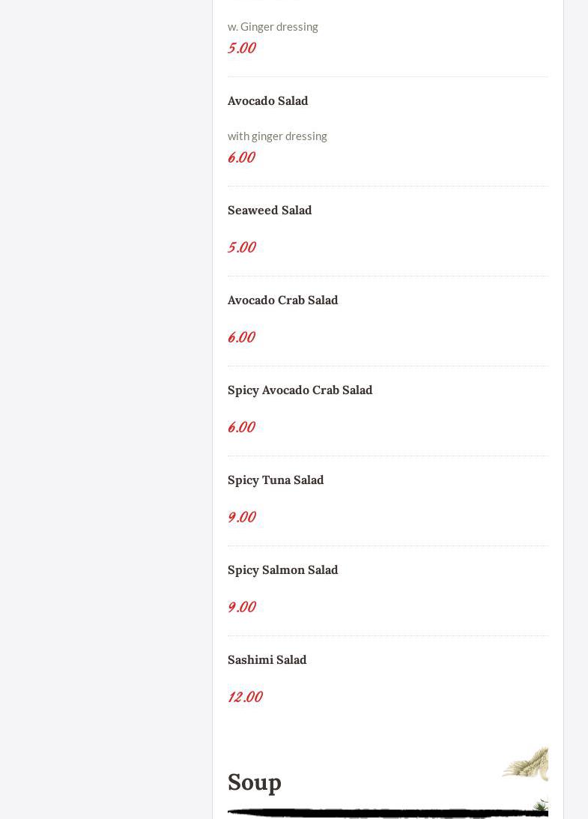Select the 6.00 price under Avocado Salad
Screen dimensions: 588x819
[241, 157]
